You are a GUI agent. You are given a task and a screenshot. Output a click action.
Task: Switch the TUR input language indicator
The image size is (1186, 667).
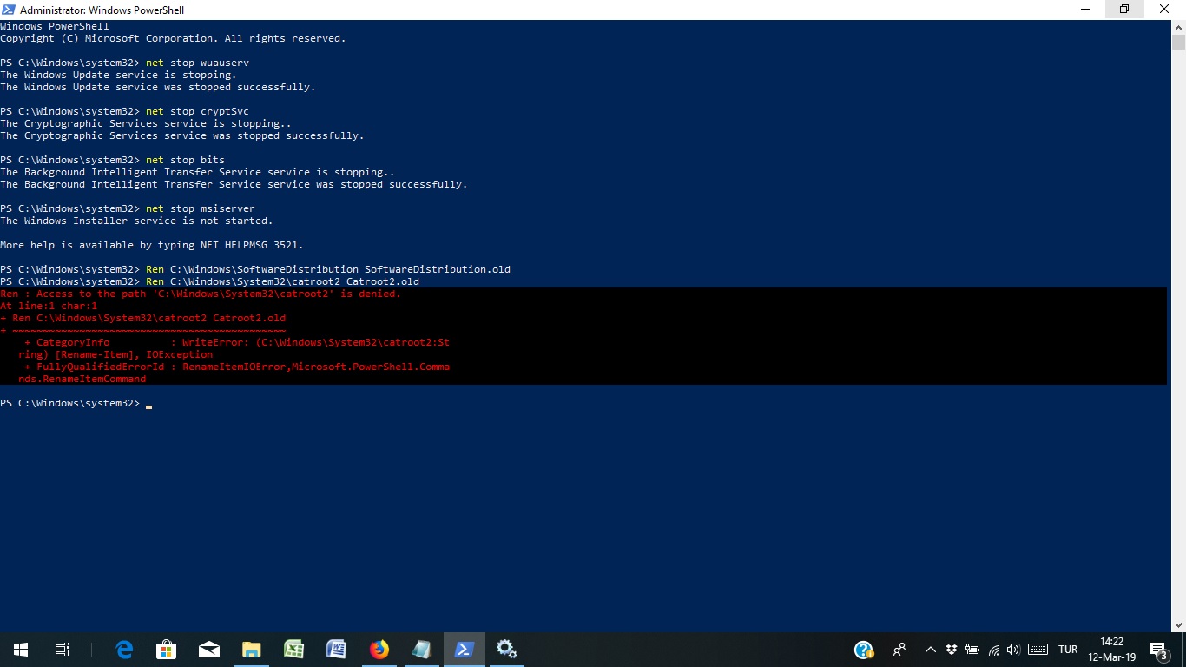click(x=1068, y=650)
